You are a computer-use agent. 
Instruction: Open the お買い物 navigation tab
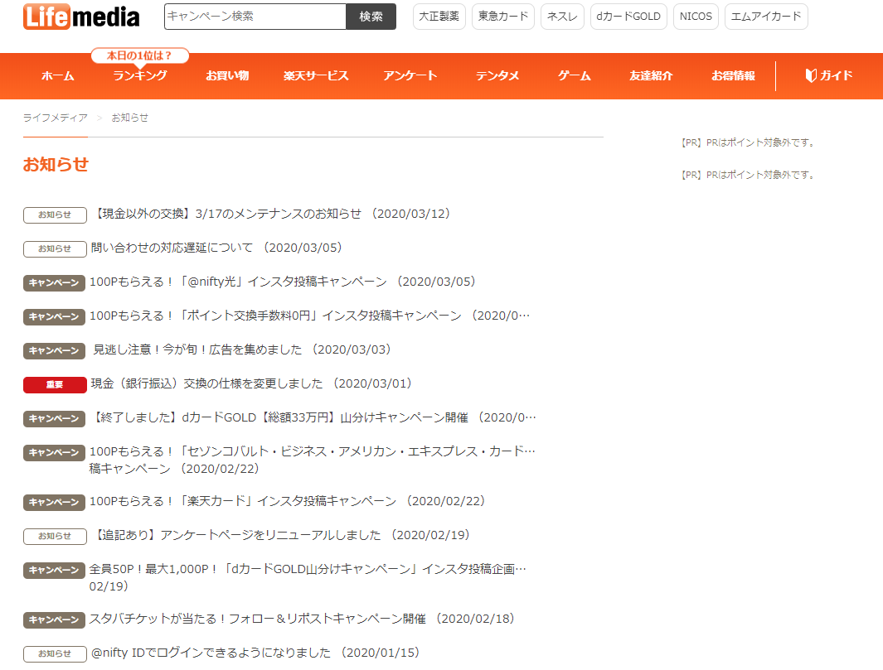[x=227, y=76]
